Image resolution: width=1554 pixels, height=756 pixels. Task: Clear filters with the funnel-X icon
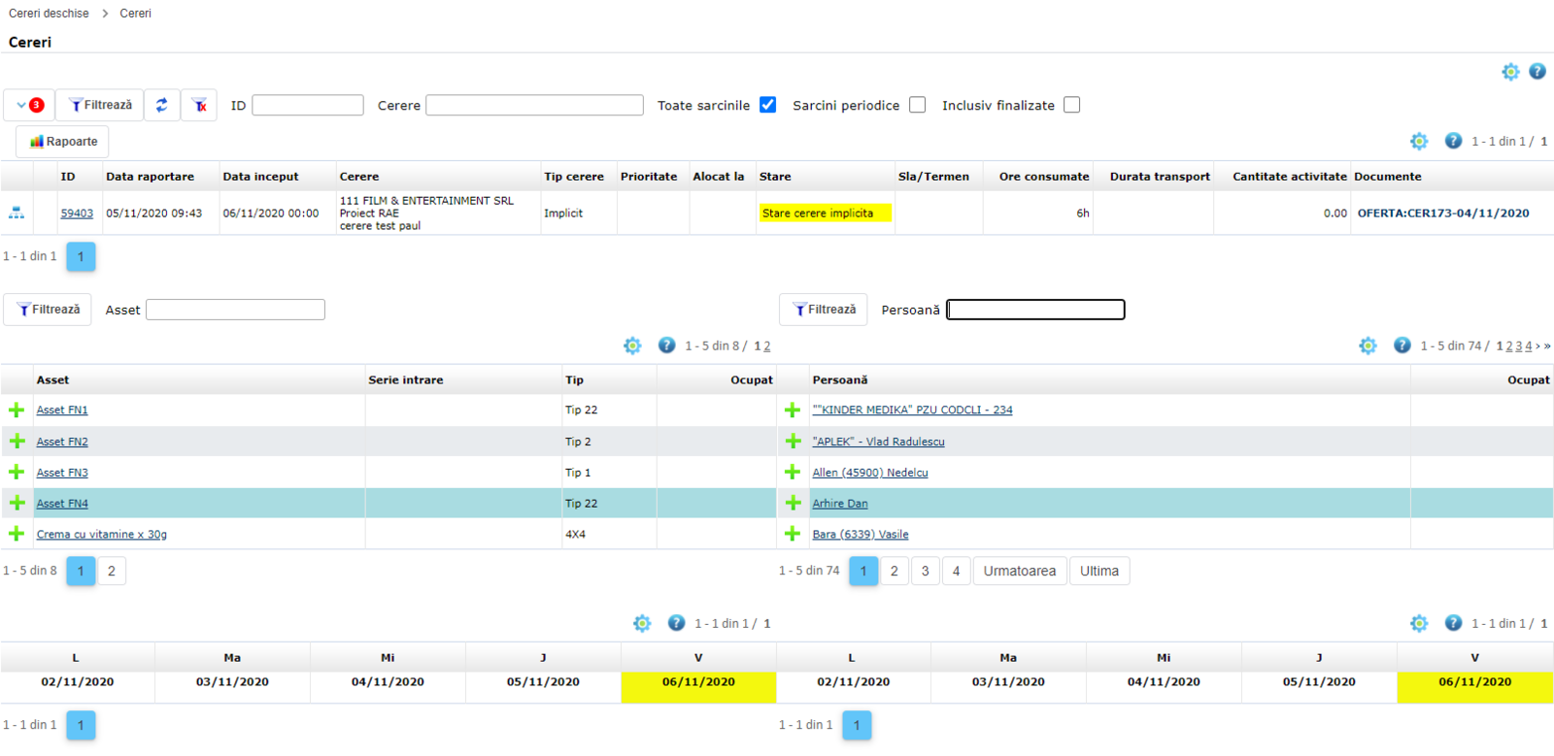pos(199,105)
